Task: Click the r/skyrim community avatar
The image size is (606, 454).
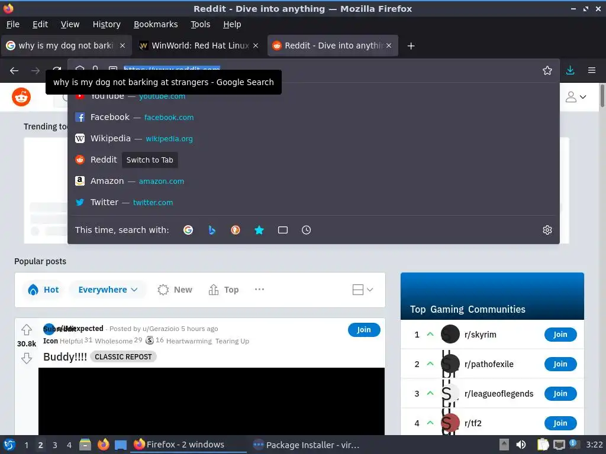Action: point(450,335)
